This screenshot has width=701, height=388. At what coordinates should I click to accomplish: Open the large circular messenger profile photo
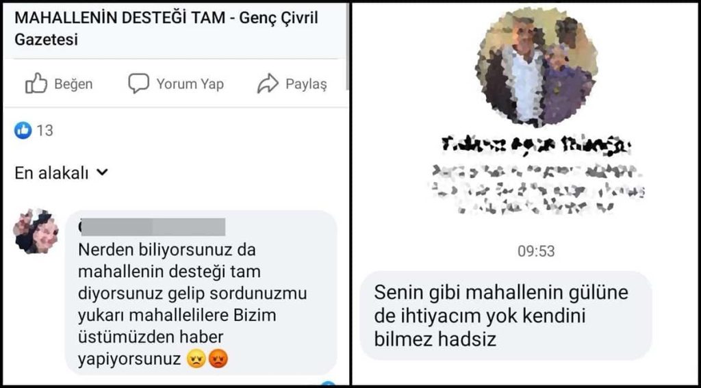[x=537, y=66]
